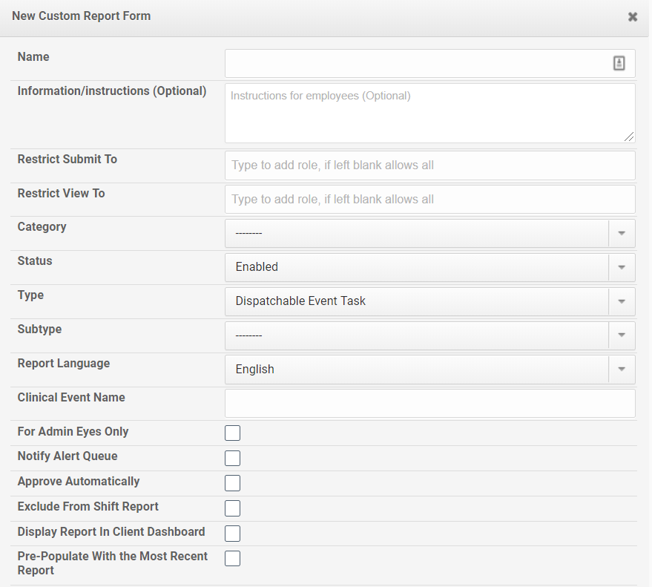Check the Notify Alert Queue box
This screenshot has height=587, width=652.
pyautogui.click(x=233, y=459)
